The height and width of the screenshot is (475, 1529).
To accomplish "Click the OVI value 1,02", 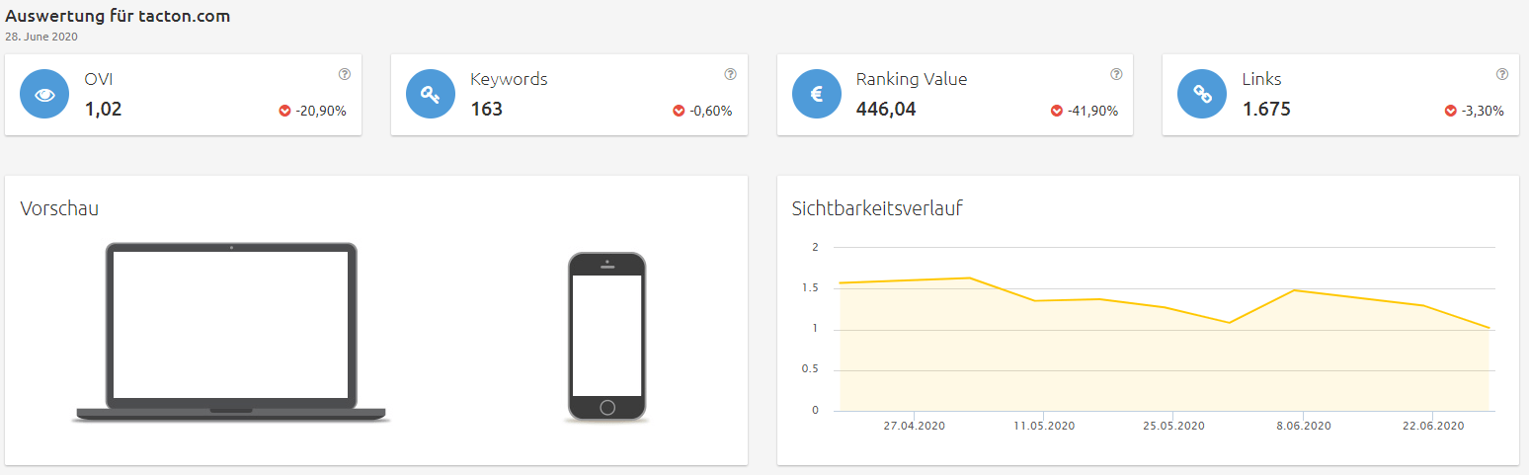I will pos(103,110).
